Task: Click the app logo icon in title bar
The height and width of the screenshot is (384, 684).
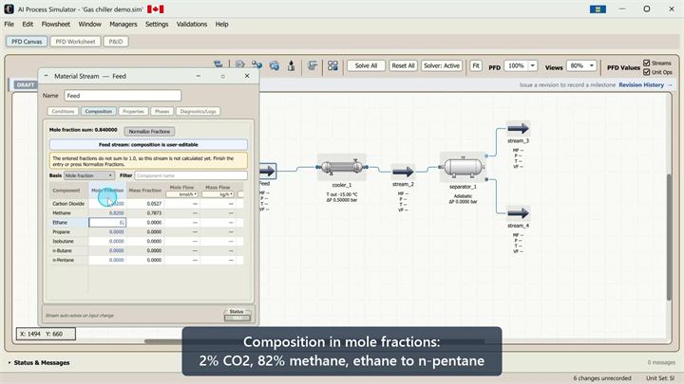Action: 9,9
